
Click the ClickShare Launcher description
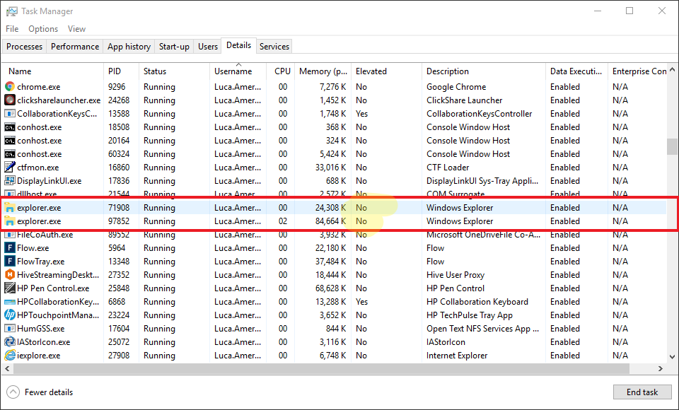pyautogui.click(x=464, y=100)
